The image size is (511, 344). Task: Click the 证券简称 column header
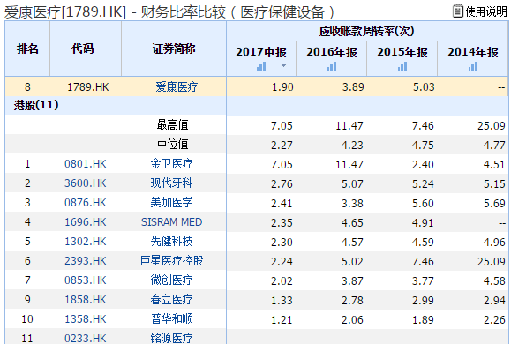tap(174, 49)
